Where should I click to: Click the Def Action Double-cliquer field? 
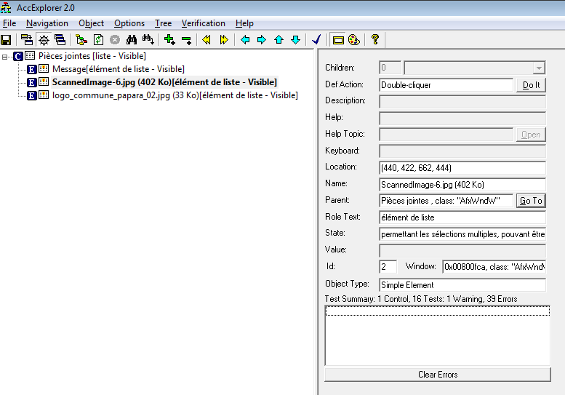446,85
